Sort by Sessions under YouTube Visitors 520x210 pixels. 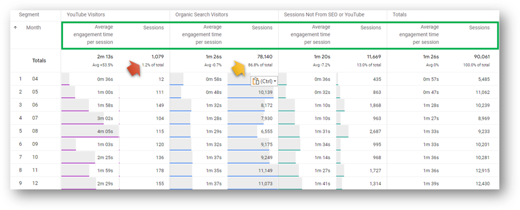coord(153,28)
